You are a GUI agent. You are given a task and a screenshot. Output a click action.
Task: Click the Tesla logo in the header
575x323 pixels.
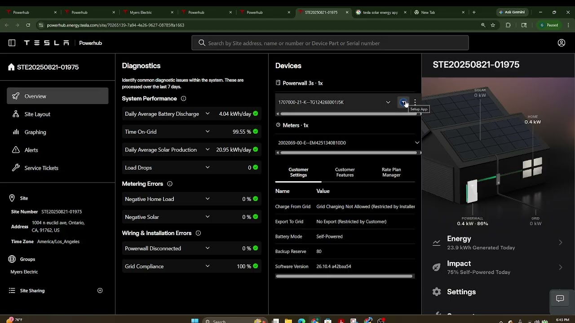[x=46, y=43]
